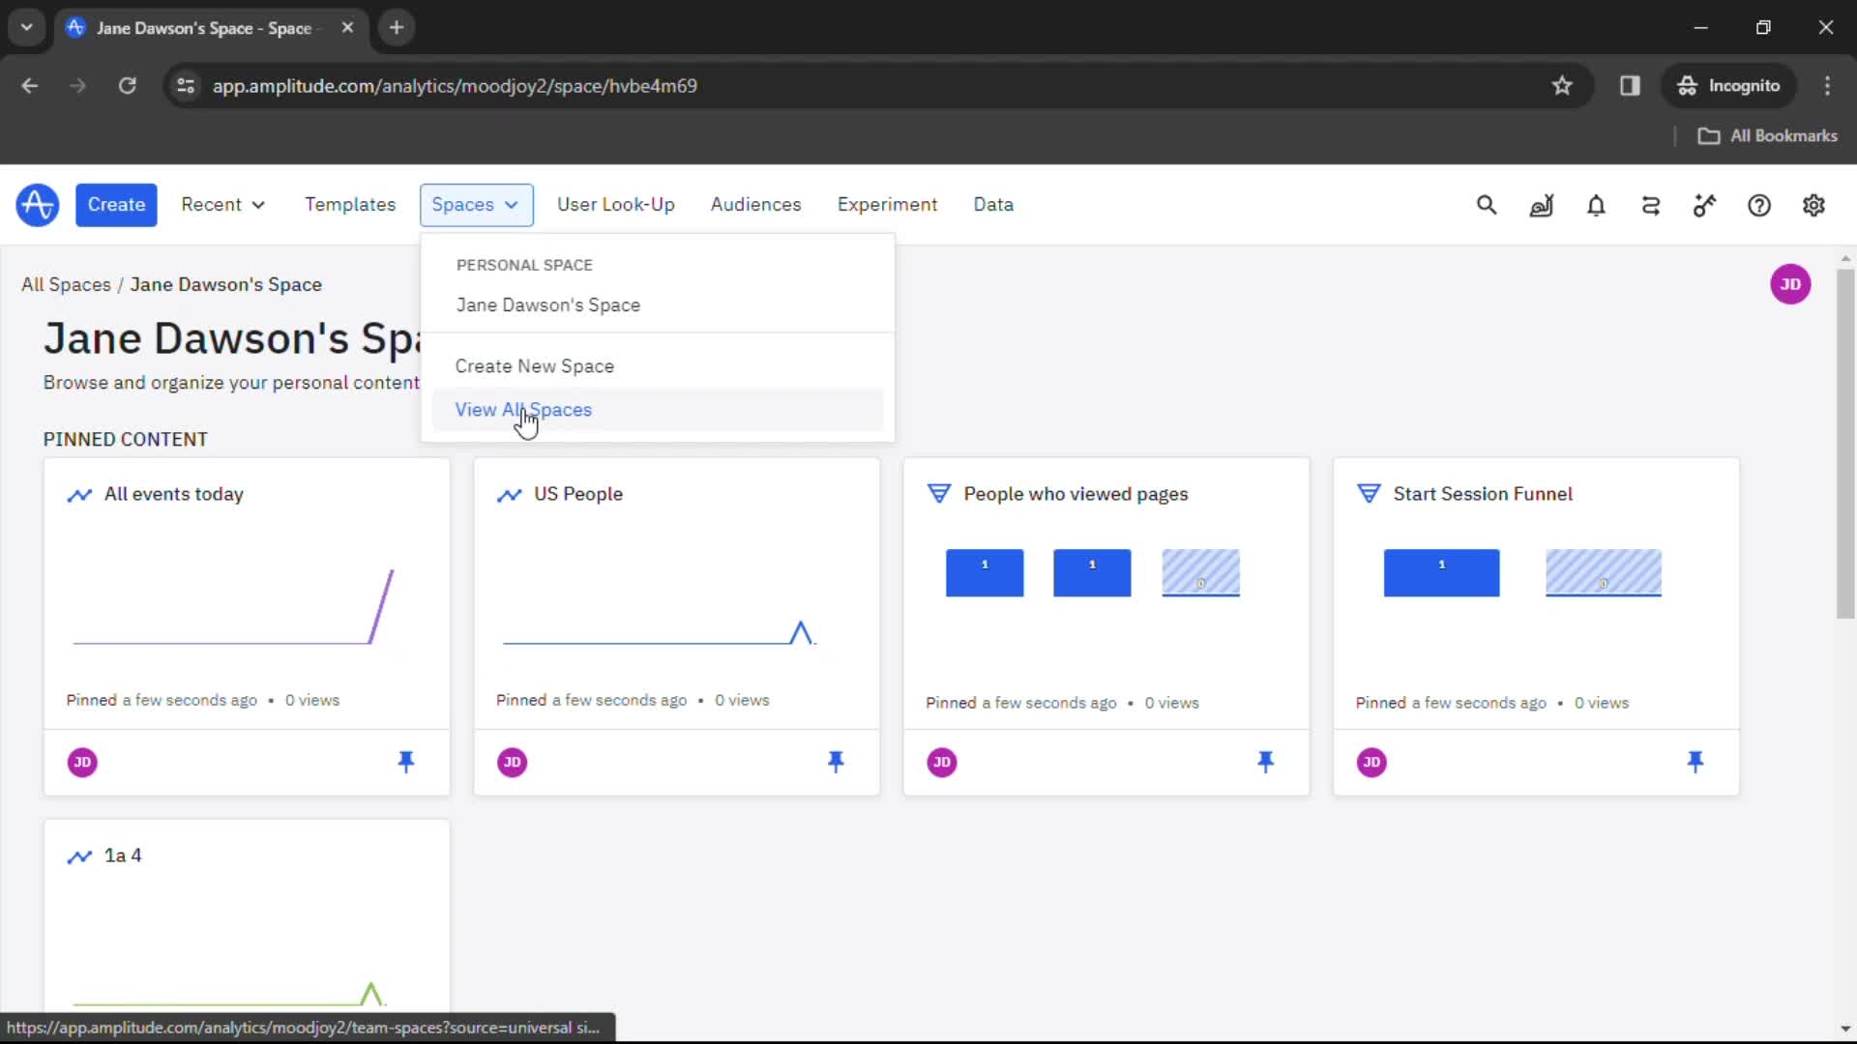This screenshot has width=1857, height=1044.
Task: Open the notifications bell icon
Action: pyautogui.click(x=1596, y=205)
